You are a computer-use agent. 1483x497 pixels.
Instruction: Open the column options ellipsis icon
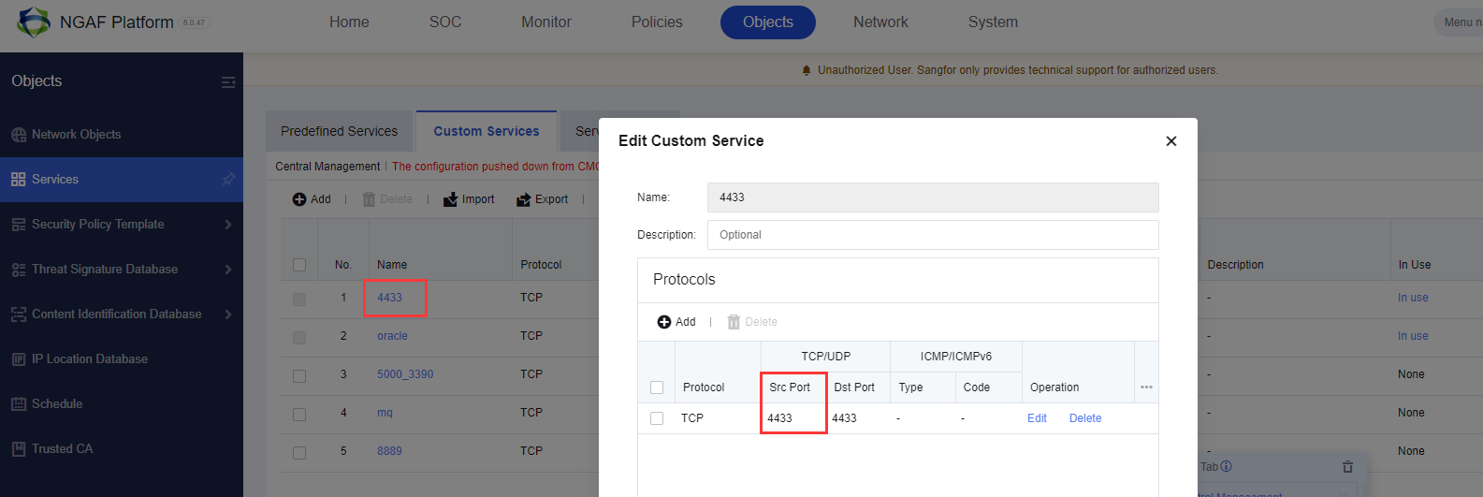click(1146, 387)
